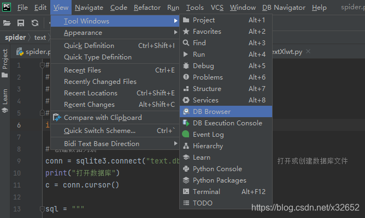365x218 pixels.
Task: Open the Navigate menu
Action: [x=89, y=8]
